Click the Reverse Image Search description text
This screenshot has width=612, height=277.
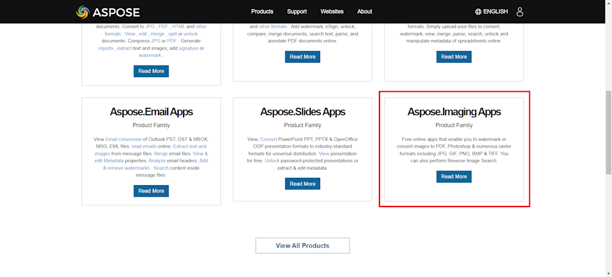(x=454, y=150)
